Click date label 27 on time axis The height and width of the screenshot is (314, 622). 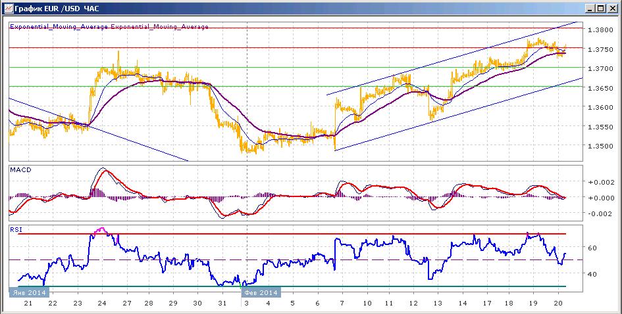(127, 303)
